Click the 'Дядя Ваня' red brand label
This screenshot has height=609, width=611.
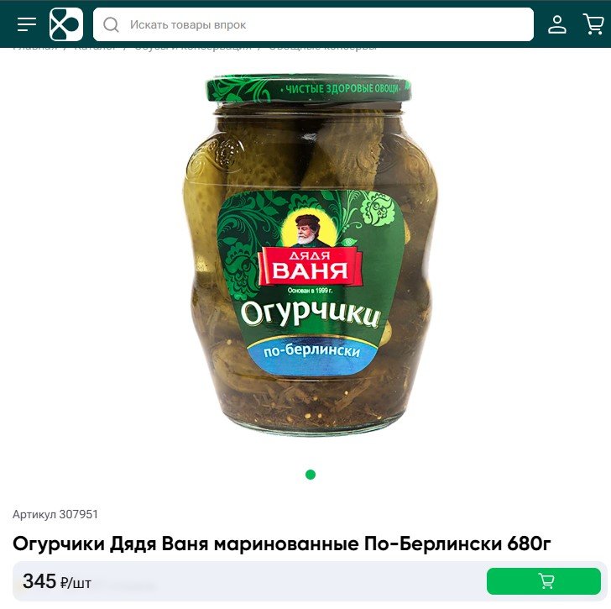pyautogui.click(x=311, y=266)
